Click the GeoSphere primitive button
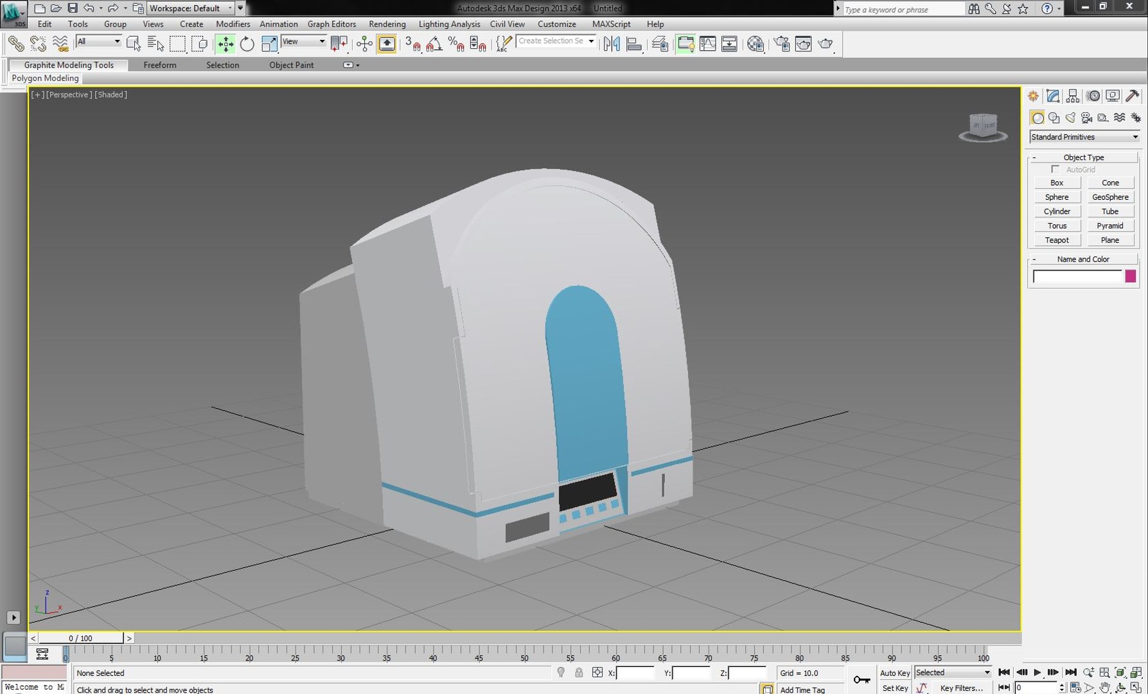1148x694 pixels. pos(1110,197)
